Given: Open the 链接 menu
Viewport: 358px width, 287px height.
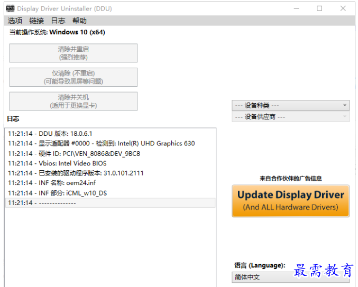Looking at the screenshot, I should point(36,21).
